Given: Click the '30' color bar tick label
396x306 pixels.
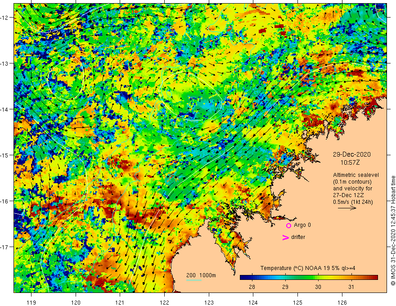Looking at the screenshot, I should [x=318, y=287].
